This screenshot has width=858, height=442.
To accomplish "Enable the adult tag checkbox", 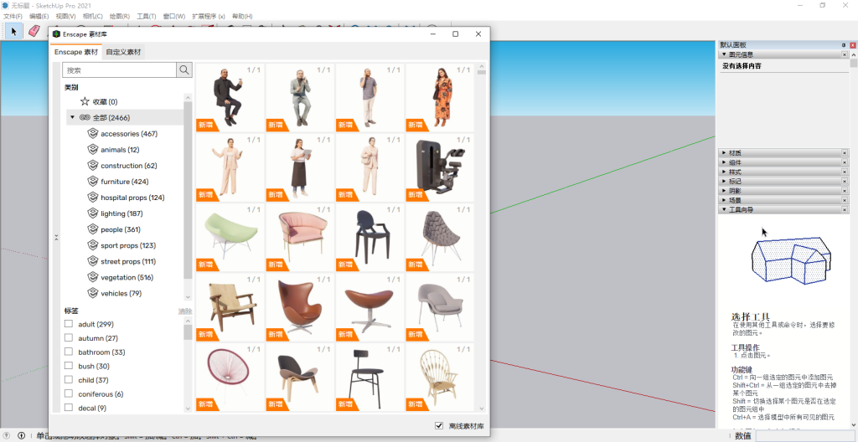I will (x=69, y=324).
